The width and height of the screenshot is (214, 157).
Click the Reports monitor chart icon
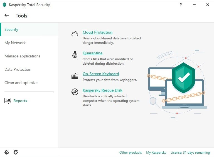point(8,101)
